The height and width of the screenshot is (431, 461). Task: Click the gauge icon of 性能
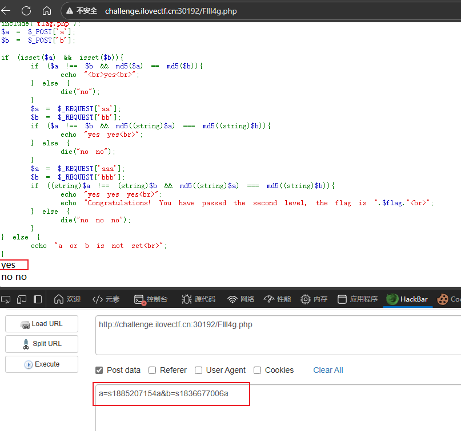(x=269, y=299)
